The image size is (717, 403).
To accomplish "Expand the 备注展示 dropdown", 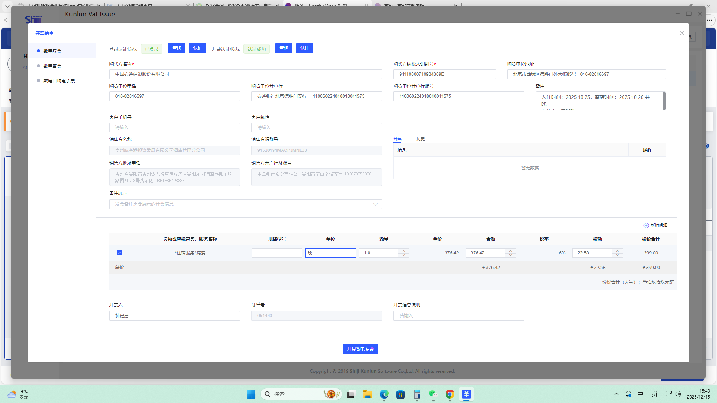I will pyautogui.click(x=375, y=204).
